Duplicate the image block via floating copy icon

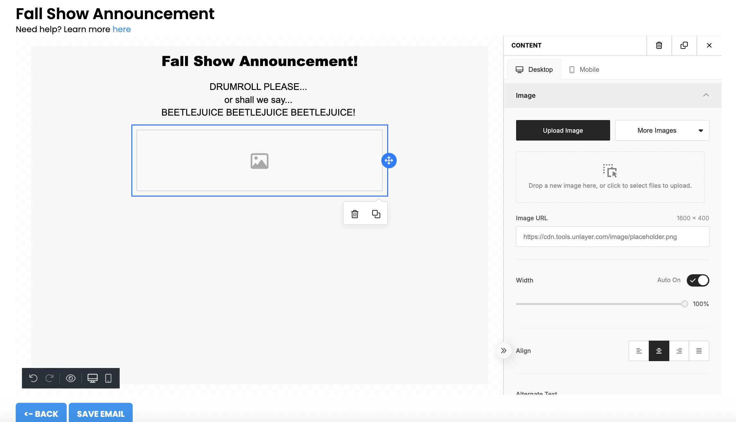376,214
